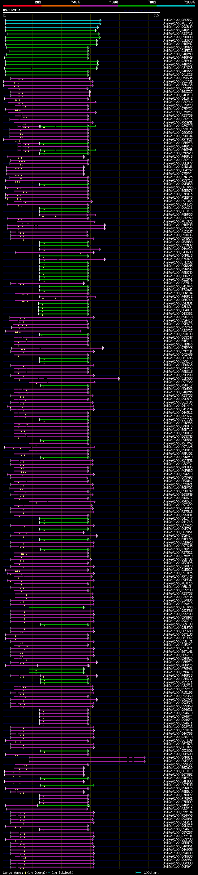The image size is (198, 875).
Task: Click the Large gaps legend text
Action: pos(13,872)
